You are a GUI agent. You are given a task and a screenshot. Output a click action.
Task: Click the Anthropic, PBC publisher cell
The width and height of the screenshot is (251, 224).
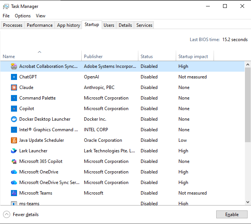point(99,87)
